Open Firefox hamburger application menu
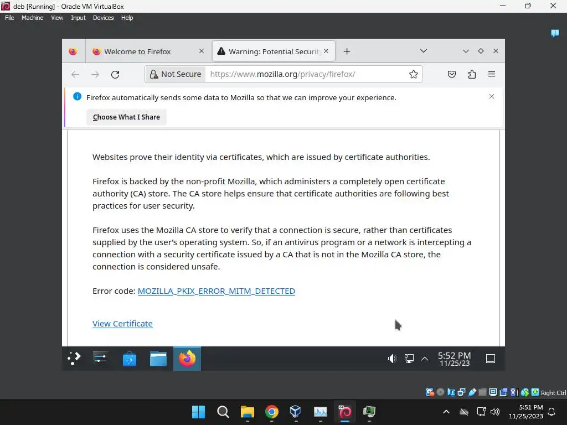Viewport: 567px width, 425px height. click(x=492, y=74)
